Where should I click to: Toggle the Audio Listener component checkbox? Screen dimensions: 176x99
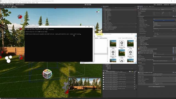140,48
